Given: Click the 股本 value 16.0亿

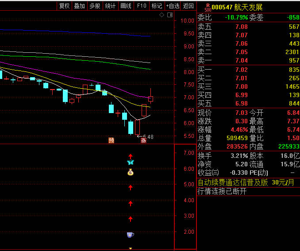Looking at the screenshot, I should point(290,156).
